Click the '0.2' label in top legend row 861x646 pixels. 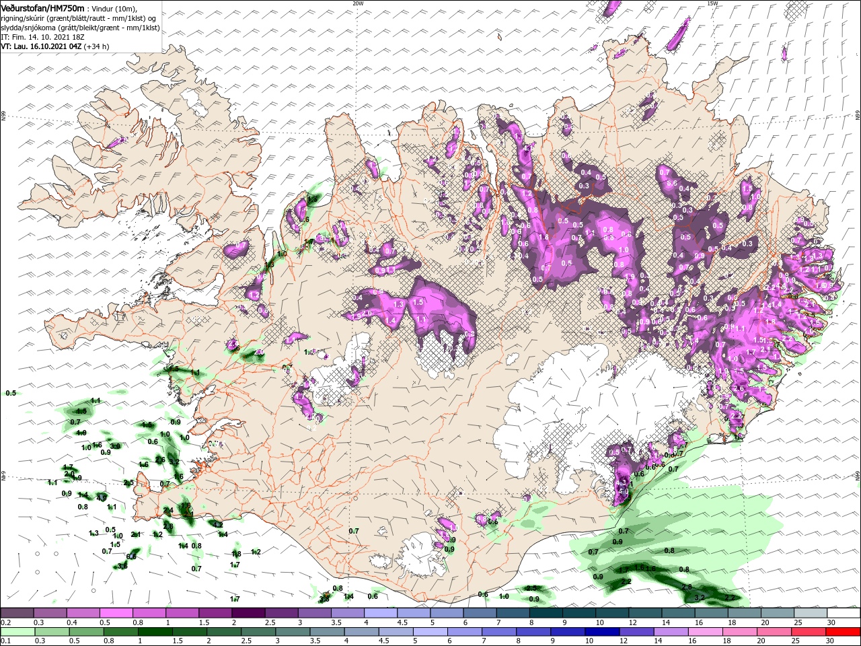5,622
